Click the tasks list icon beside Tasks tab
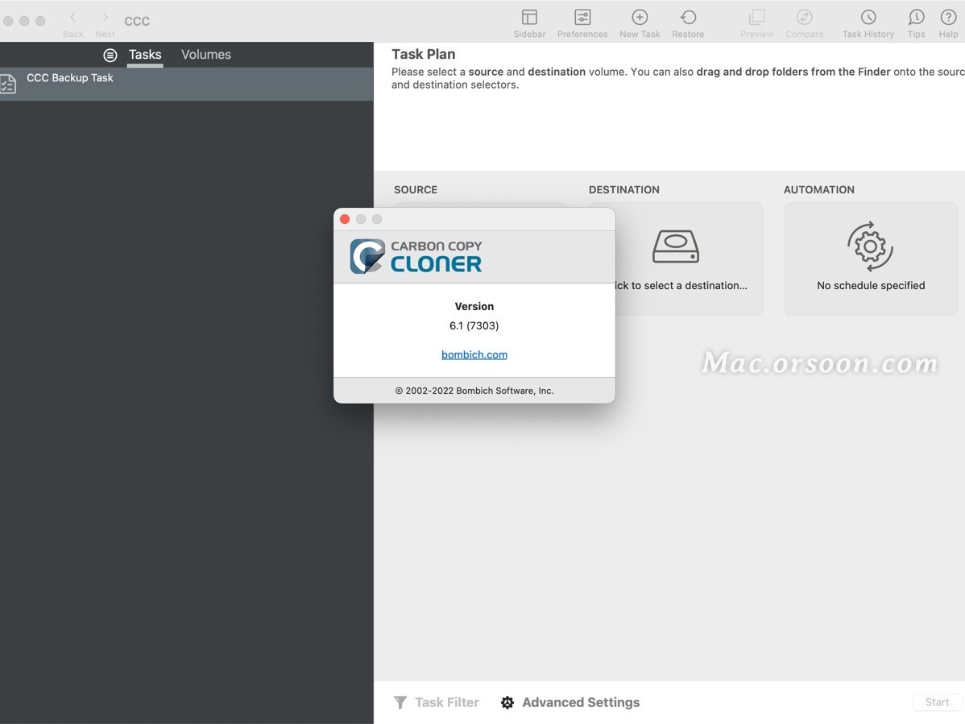Viewport: 965px width, 724px height. point(110,55)
